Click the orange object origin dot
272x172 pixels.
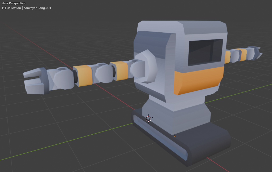tap(175, 136)
